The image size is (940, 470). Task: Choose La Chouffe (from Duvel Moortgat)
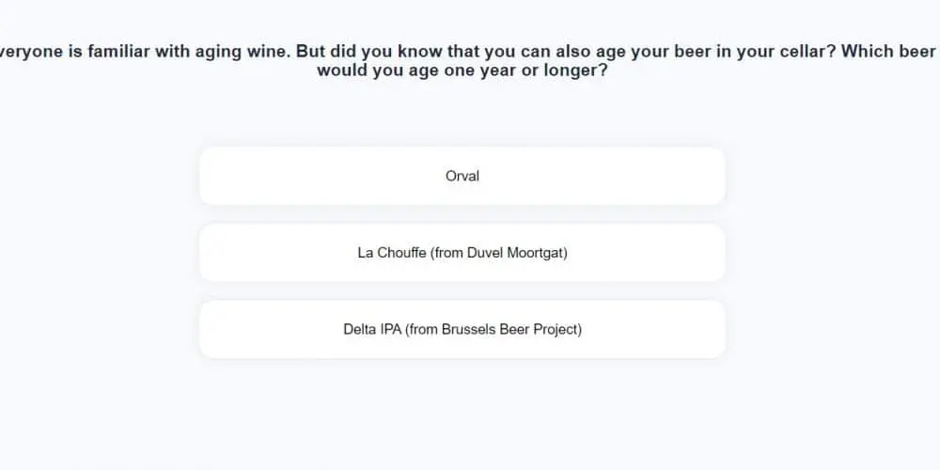pos(462,253)
